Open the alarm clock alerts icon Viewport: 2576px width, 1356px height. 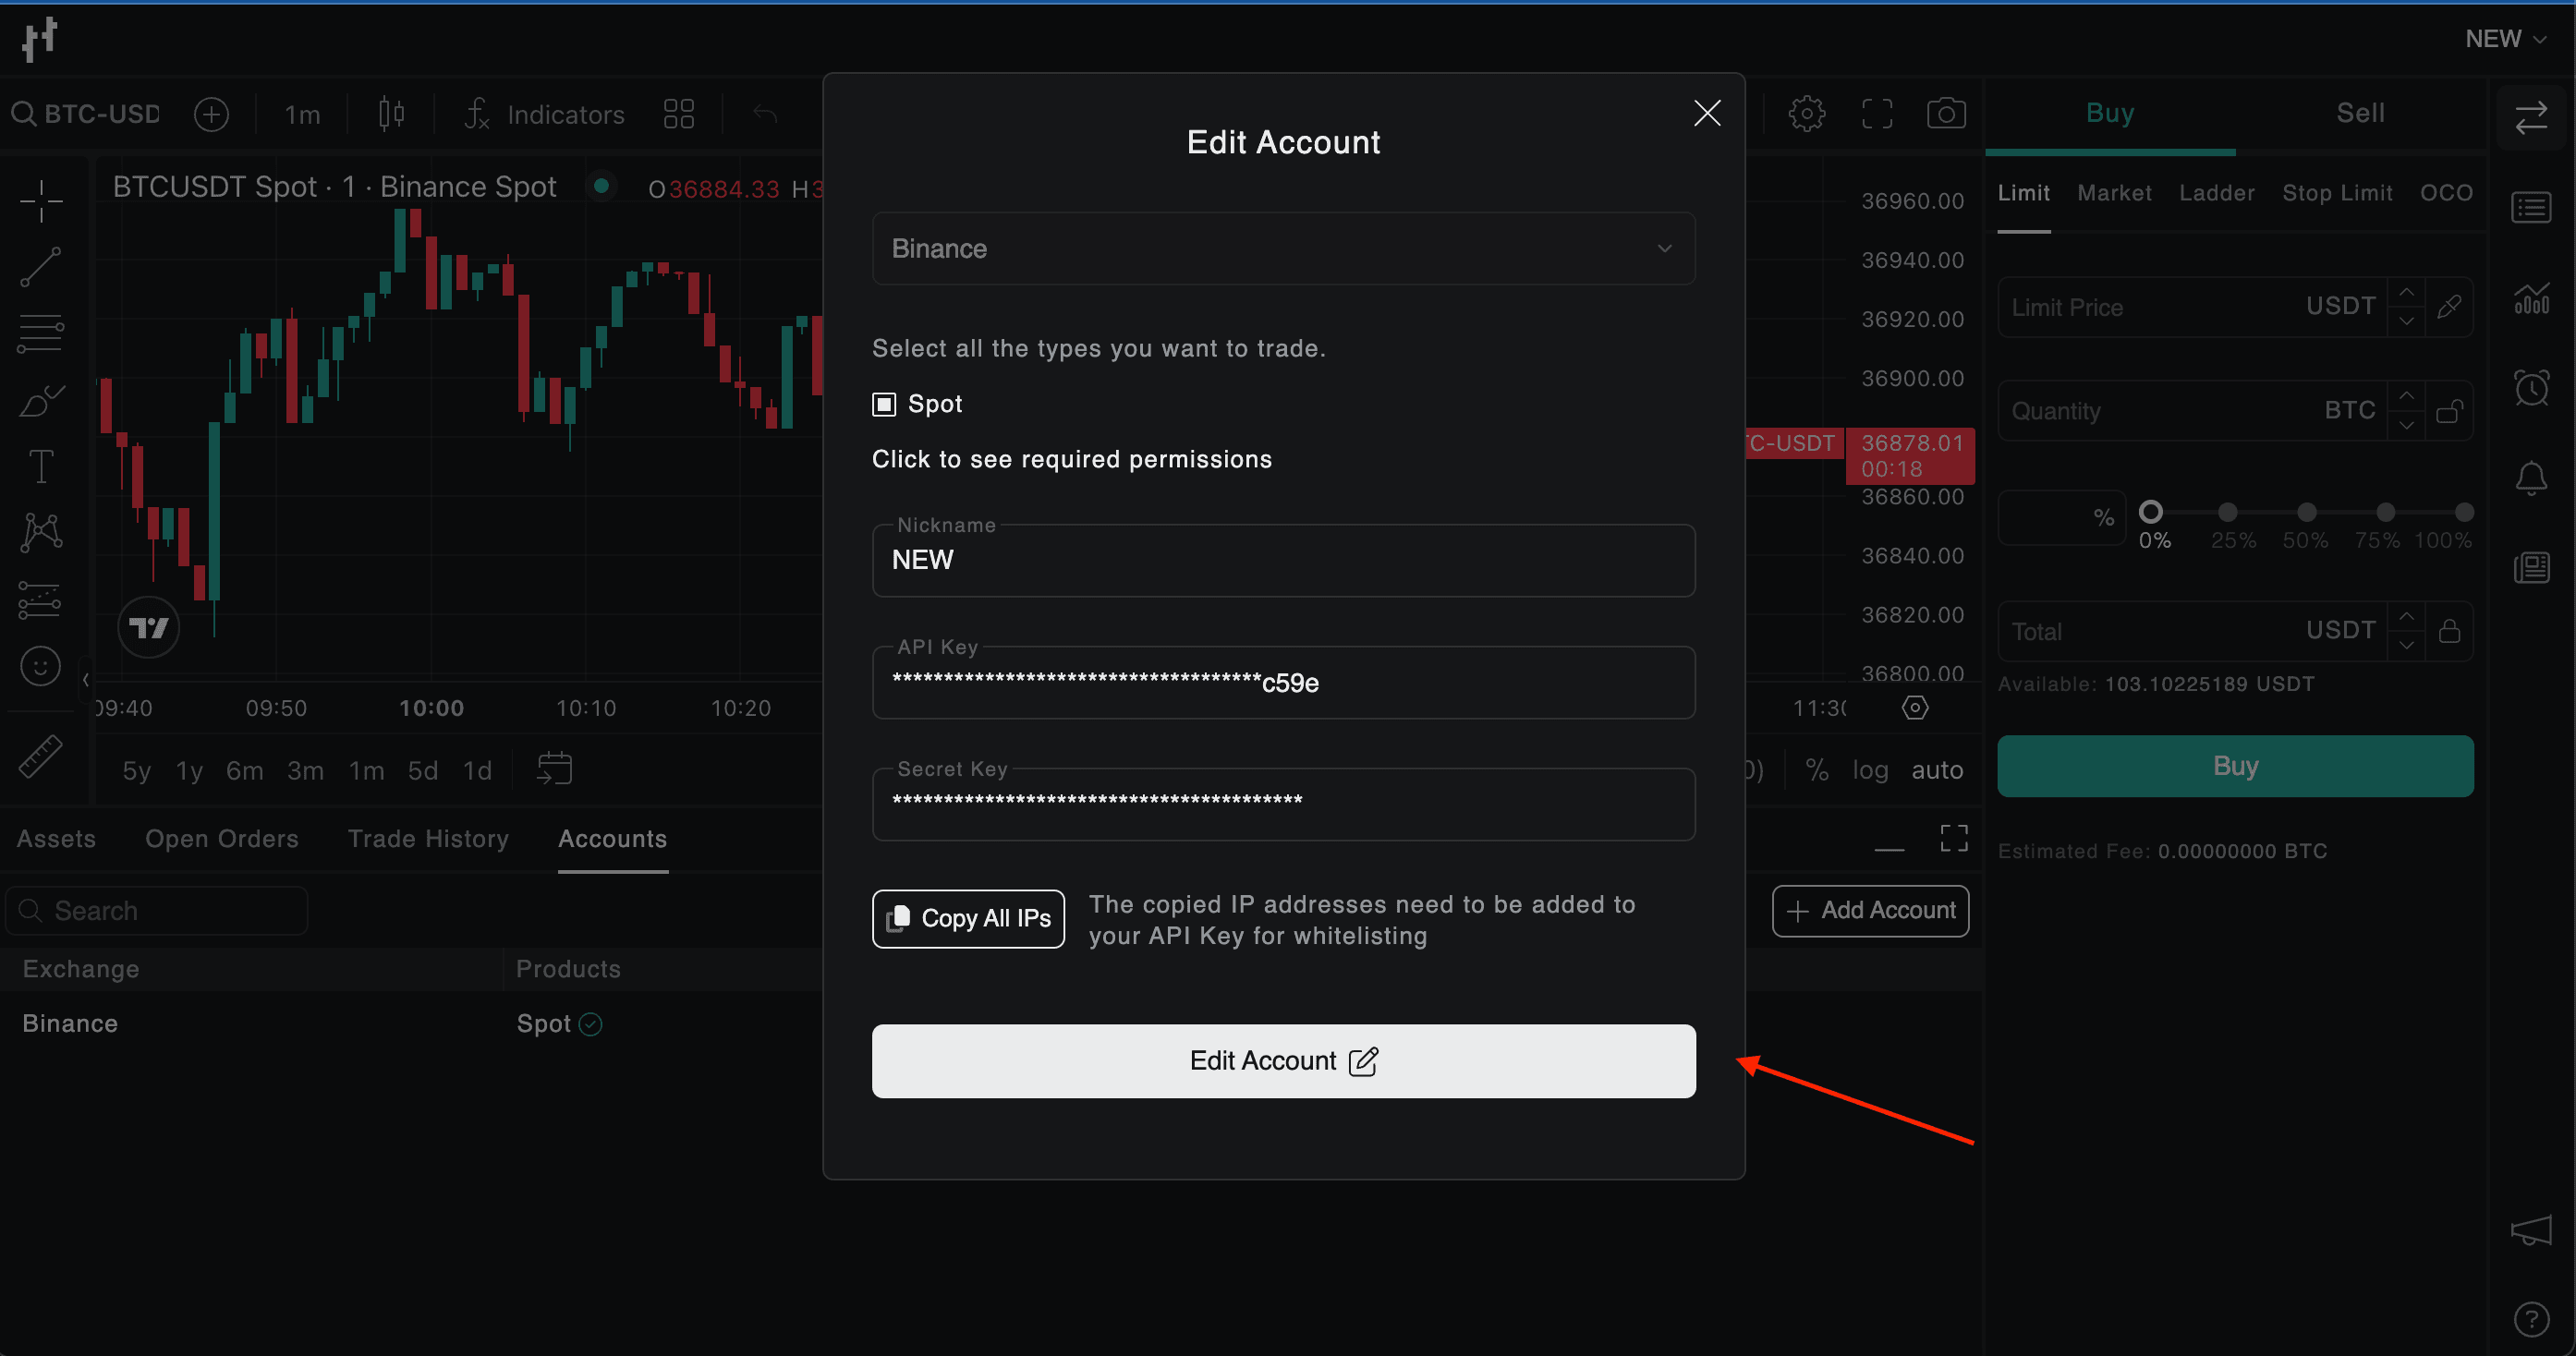2531,387
